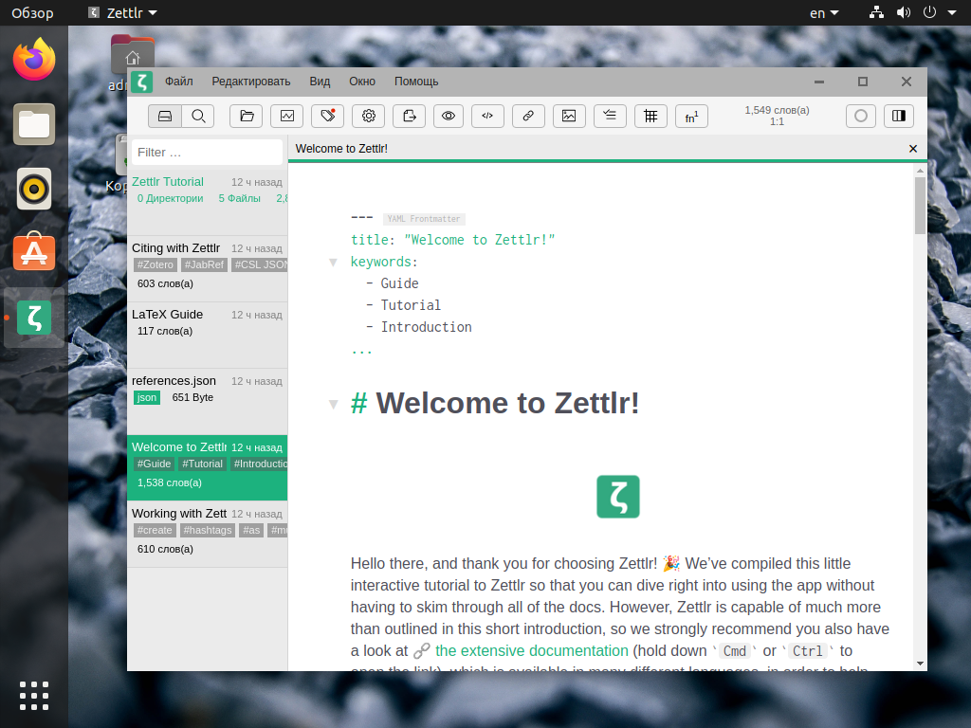Insert a table using the grid icon

point(650,116)
